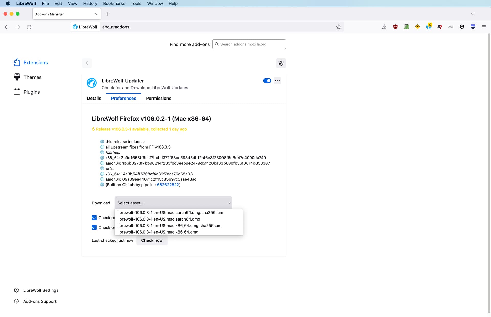Open uBlock Origin red shield extension
The image size is (491, 317).
[395, 27]
